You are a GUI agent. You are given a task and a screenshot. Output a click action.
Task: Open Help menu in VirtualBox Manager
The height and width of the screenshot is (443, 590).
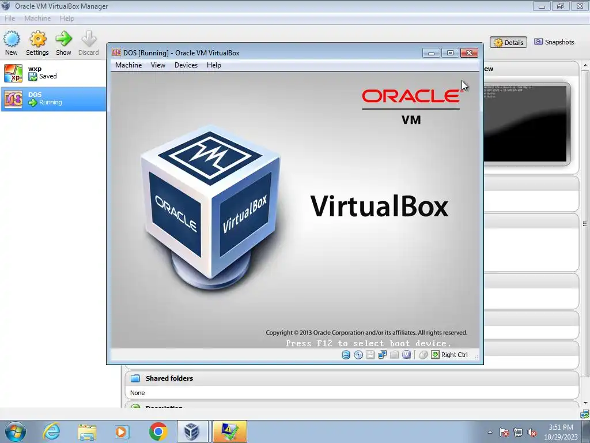point(67,18)
